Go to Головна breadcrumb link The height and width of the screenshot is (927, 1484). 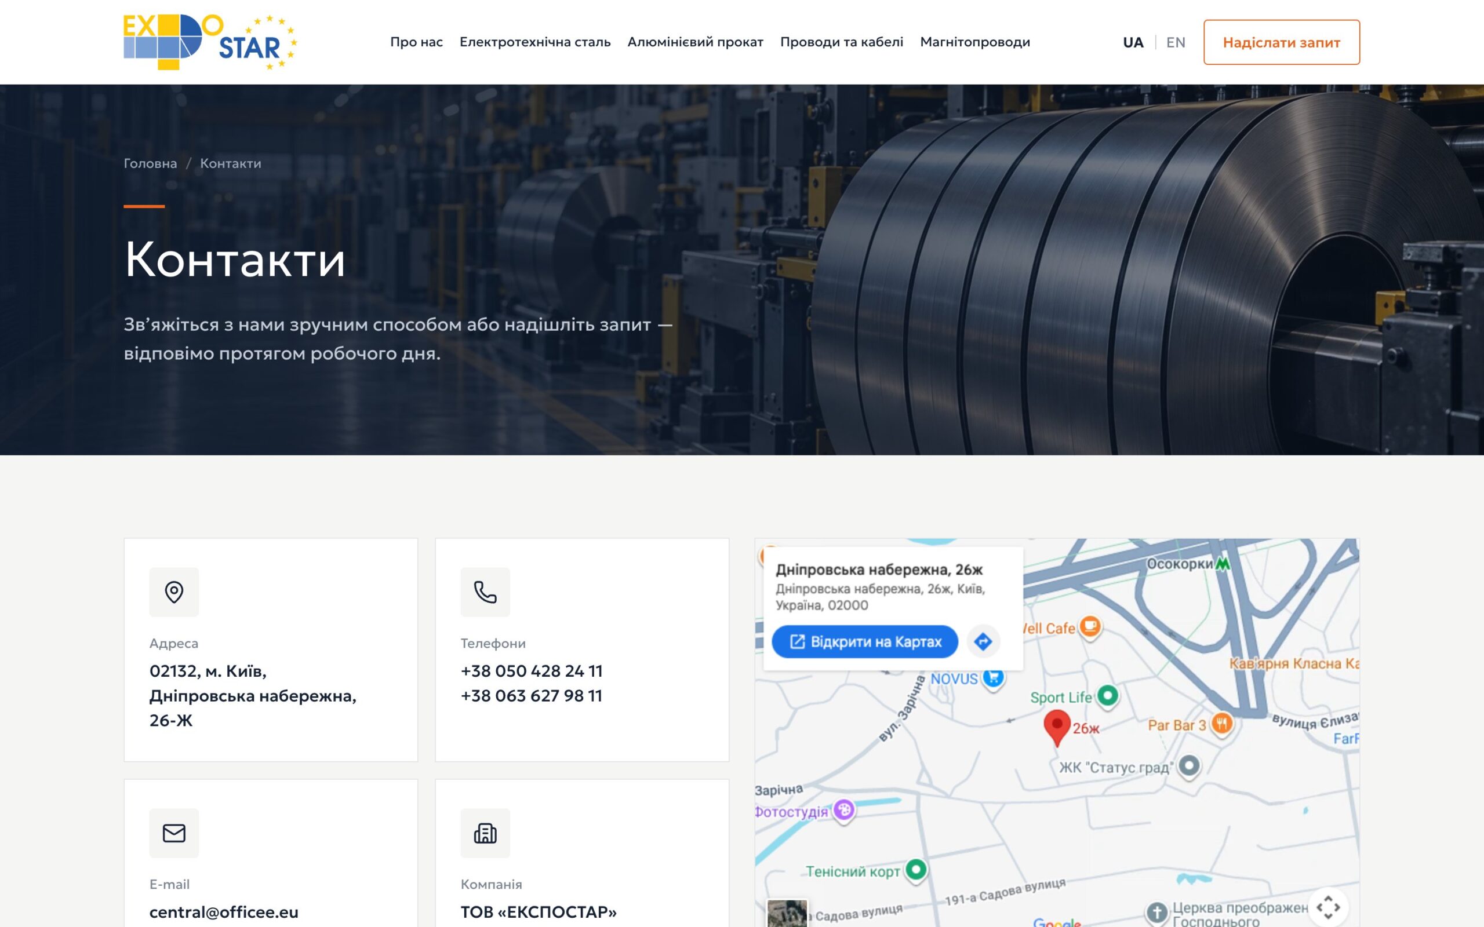pos(150,163)
